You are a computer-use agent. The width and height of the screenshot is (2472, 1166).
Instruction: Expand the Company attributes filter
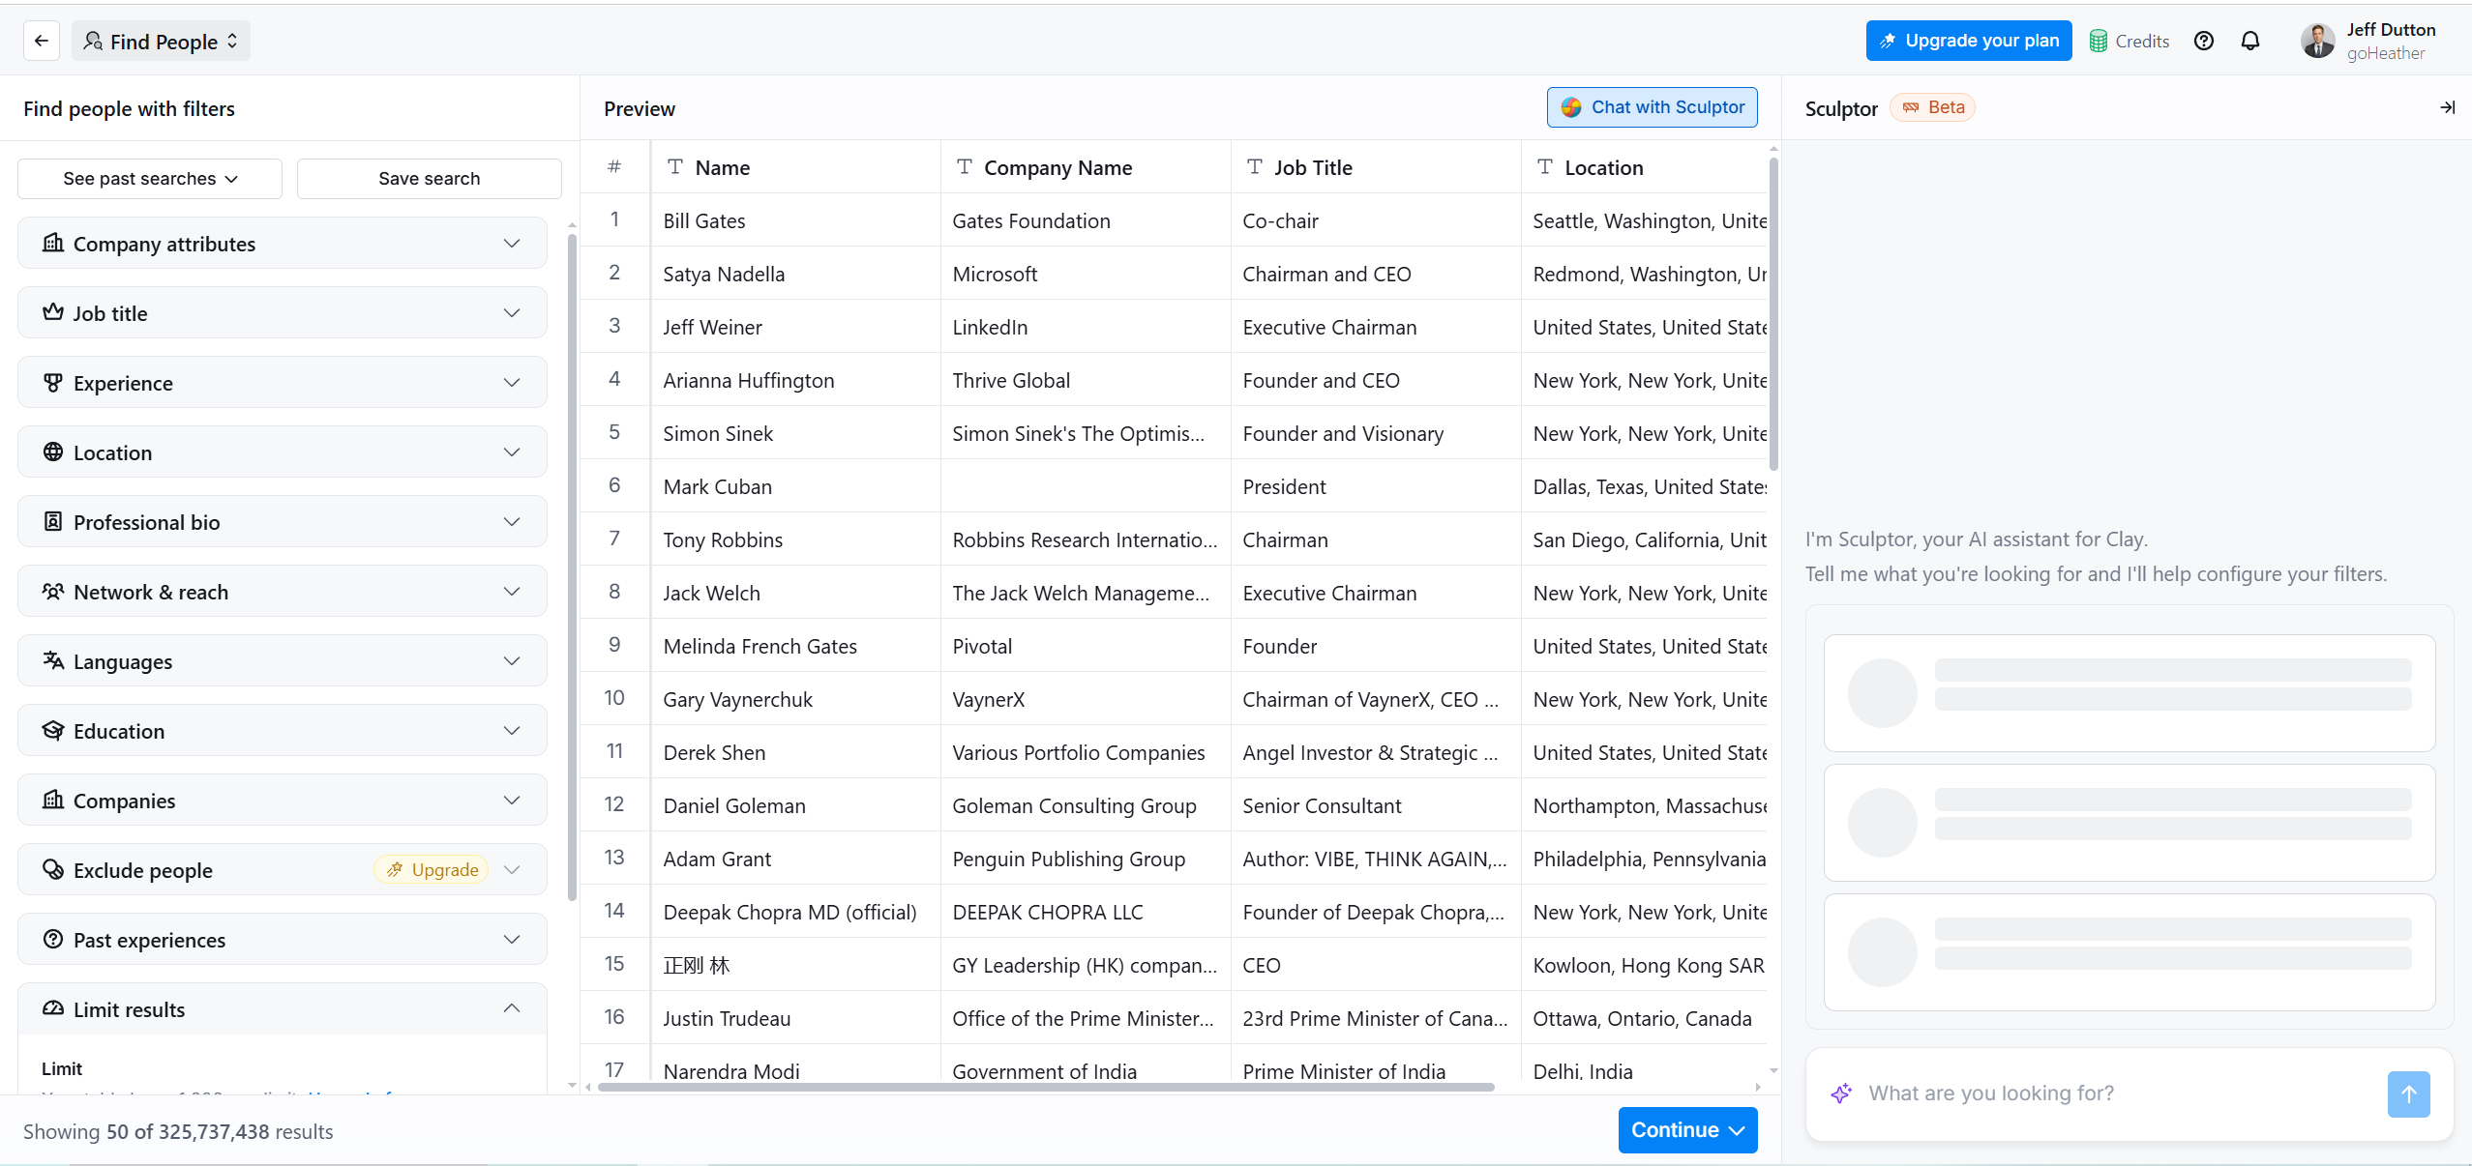[283, 244]
